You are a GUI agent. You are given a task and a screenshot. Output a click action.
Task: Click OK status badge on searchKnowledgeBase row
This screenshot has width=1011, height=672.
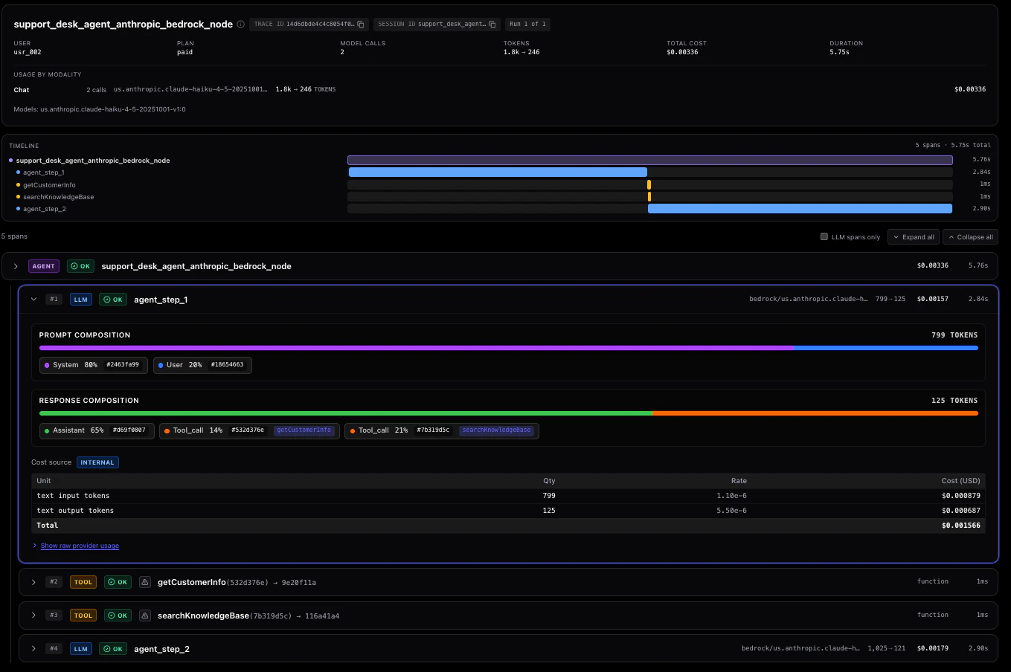[118, 616]
